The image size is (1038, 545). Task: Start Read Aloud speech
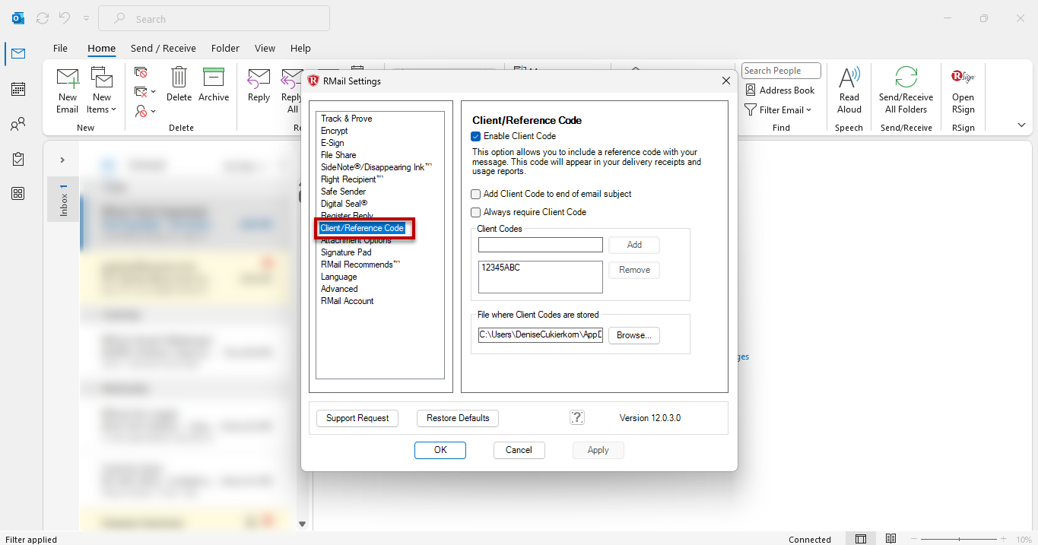pos(849,90)
